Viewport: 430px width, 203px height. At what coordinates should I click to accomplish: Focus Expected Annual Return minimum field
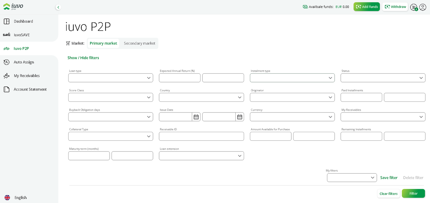pyautogui.click(x=180, y=78)
